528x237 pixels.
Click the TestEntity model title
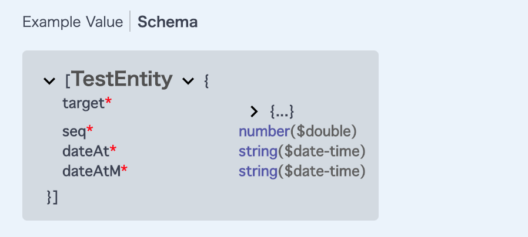click(x=122, y=79)
